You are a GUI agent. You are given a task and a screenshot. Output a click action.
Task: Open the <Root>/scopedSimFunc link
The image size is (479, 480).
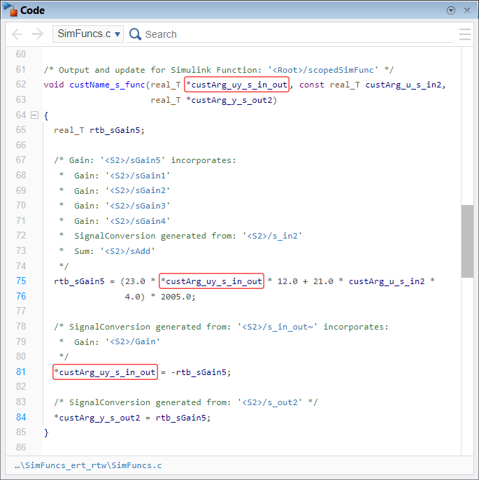coord(323,70)
